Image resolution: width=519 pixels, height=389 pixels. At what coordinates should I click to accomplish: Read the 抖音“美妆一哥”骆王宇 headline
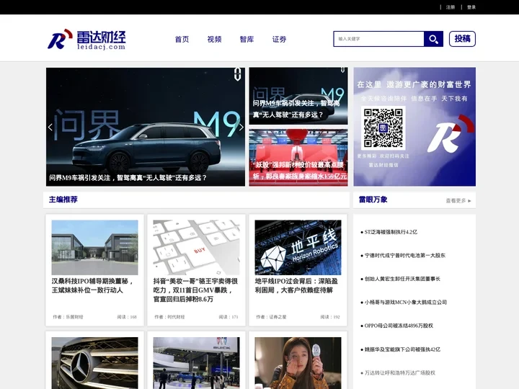click(195, 290)
